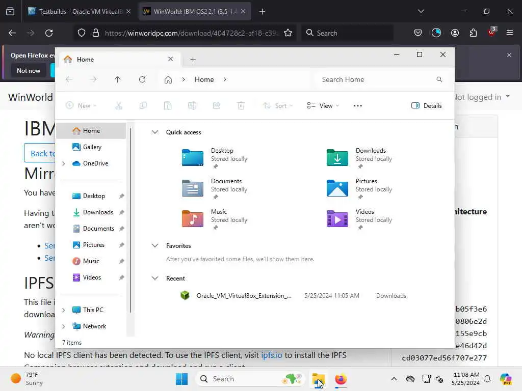This screenshot has height=391, width=522.
Task: Expand This PC tree node
Action: tap(64, 310)
